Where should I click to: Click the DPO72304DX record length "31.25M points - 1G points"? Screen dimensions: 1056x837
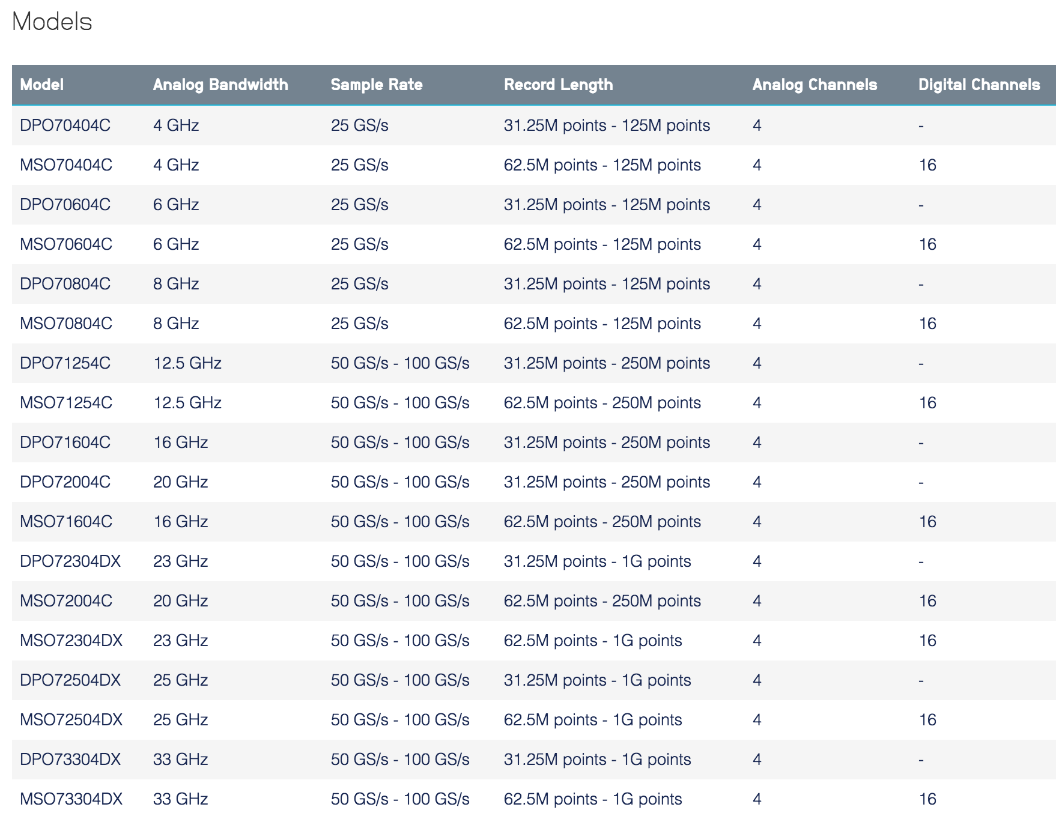[598, 561]
